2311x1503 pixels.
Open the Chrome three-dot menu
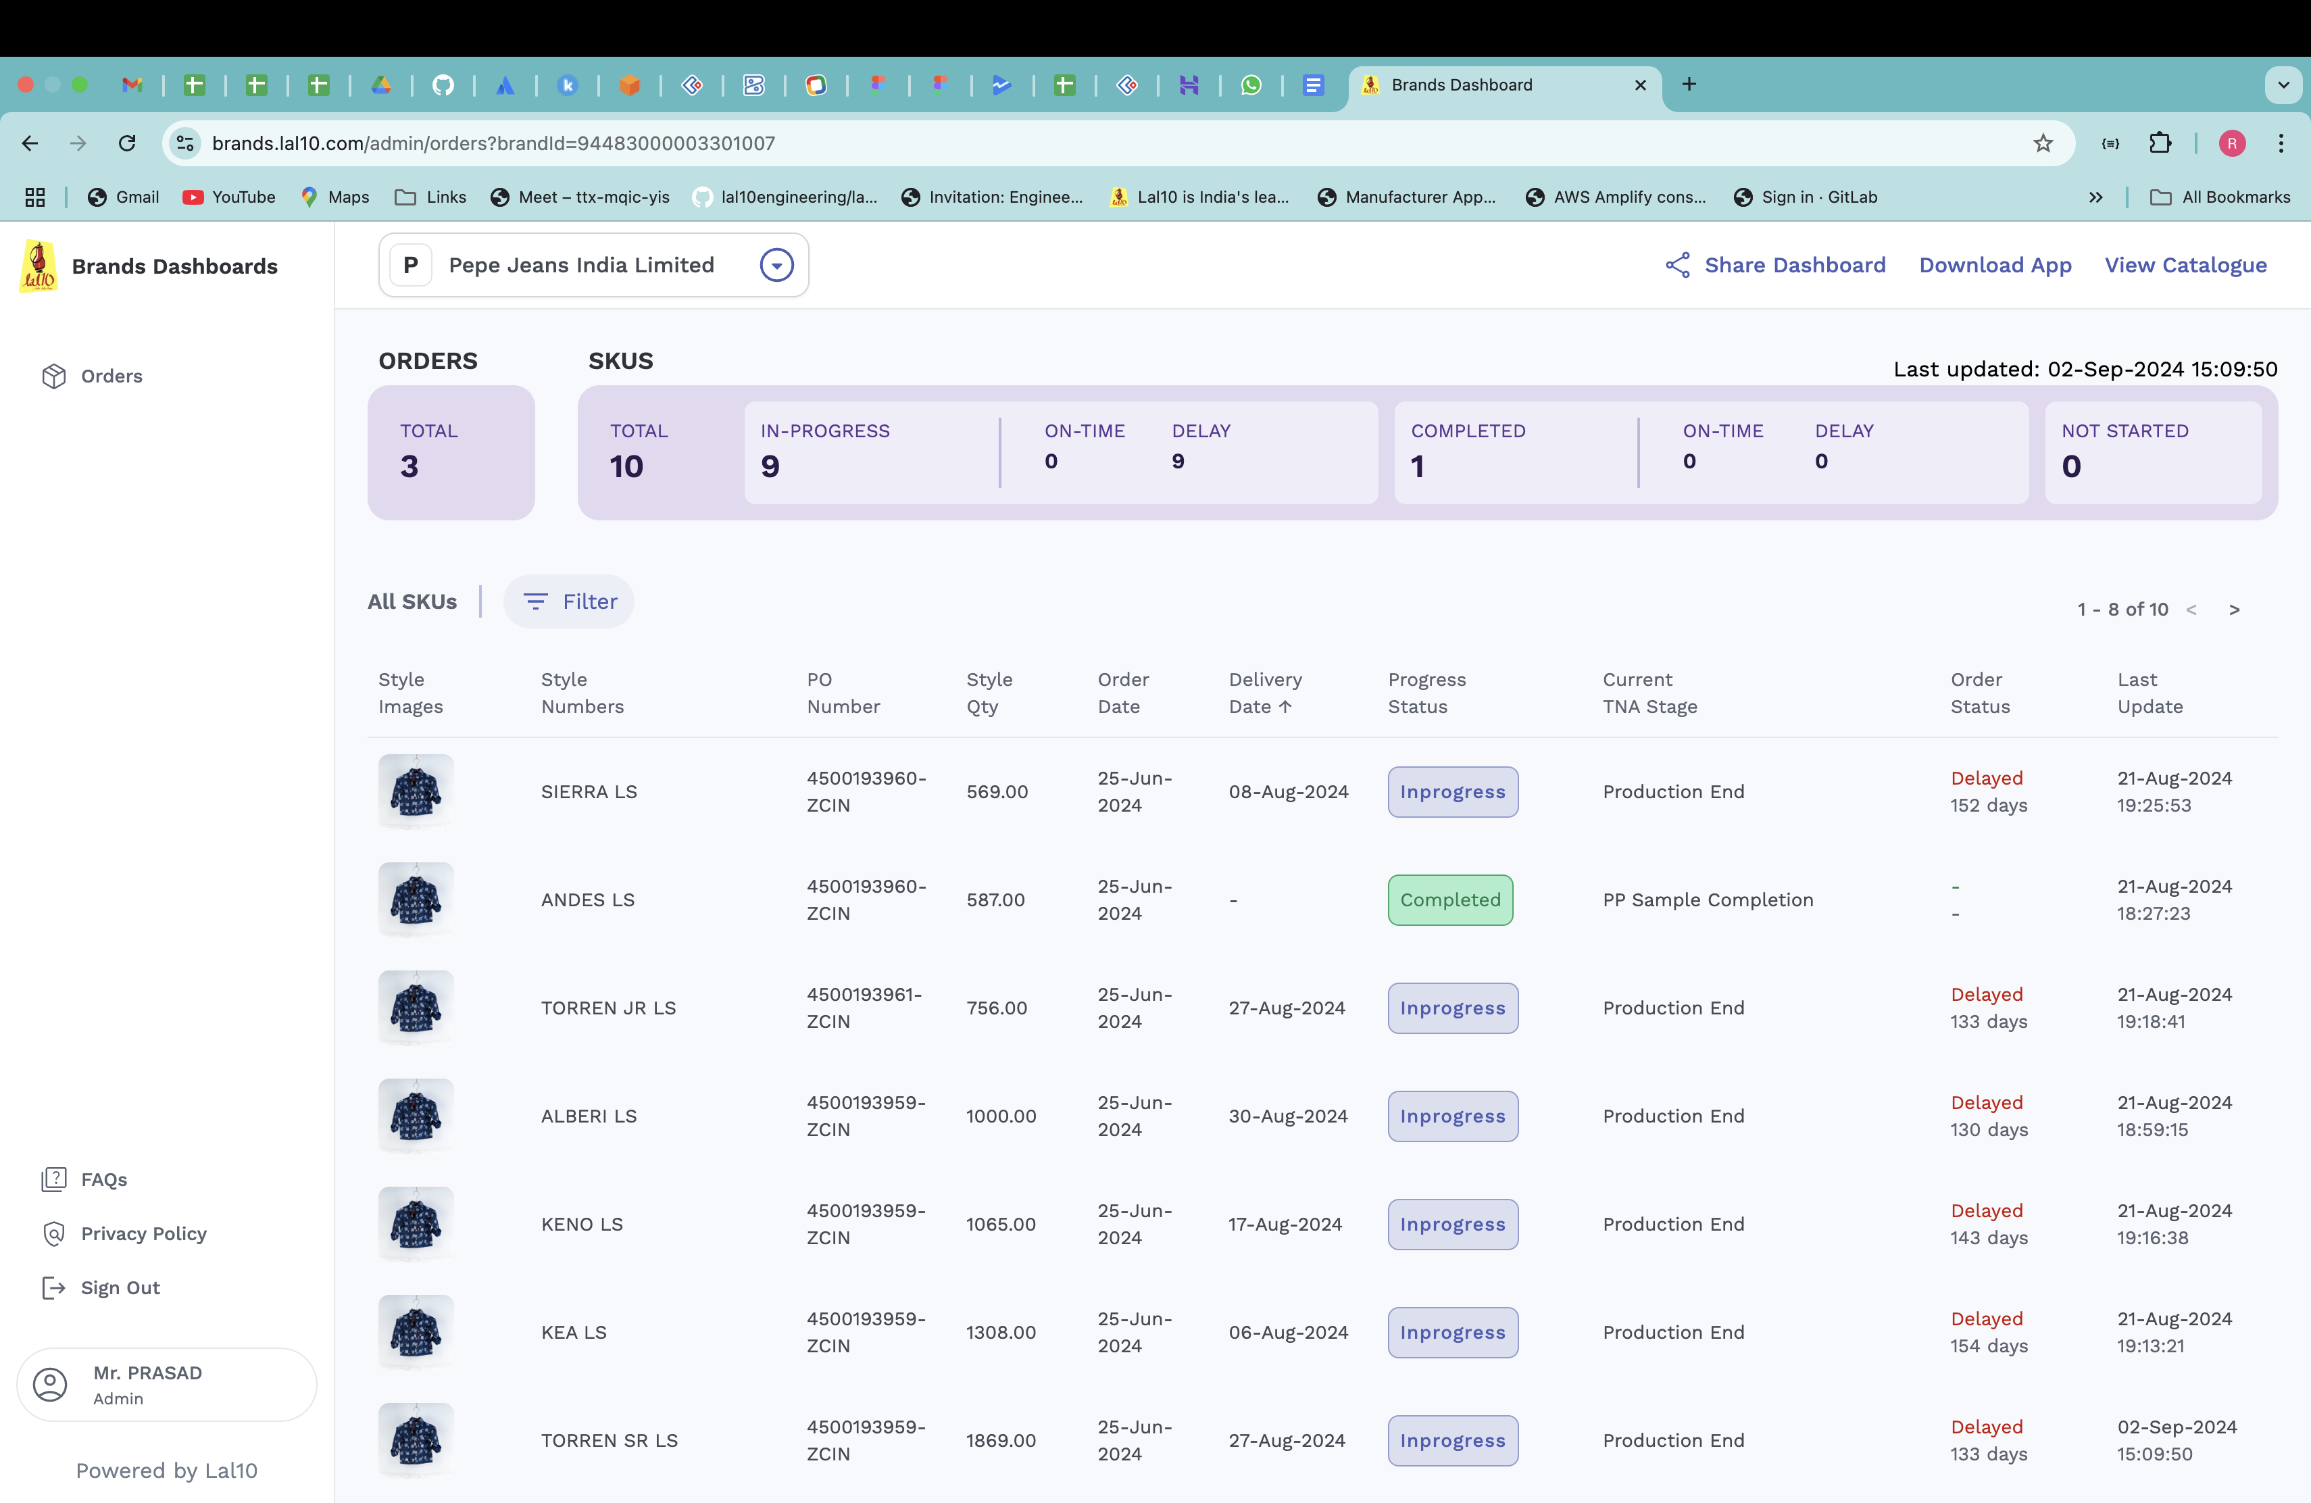[x=2281, y=144]
